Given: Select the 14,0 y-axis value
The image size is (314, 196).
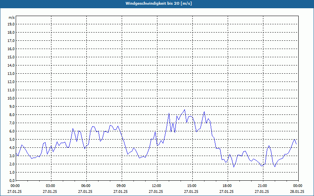Looking at the screenshot, I should pyautogui.click(x=11, y=65).
